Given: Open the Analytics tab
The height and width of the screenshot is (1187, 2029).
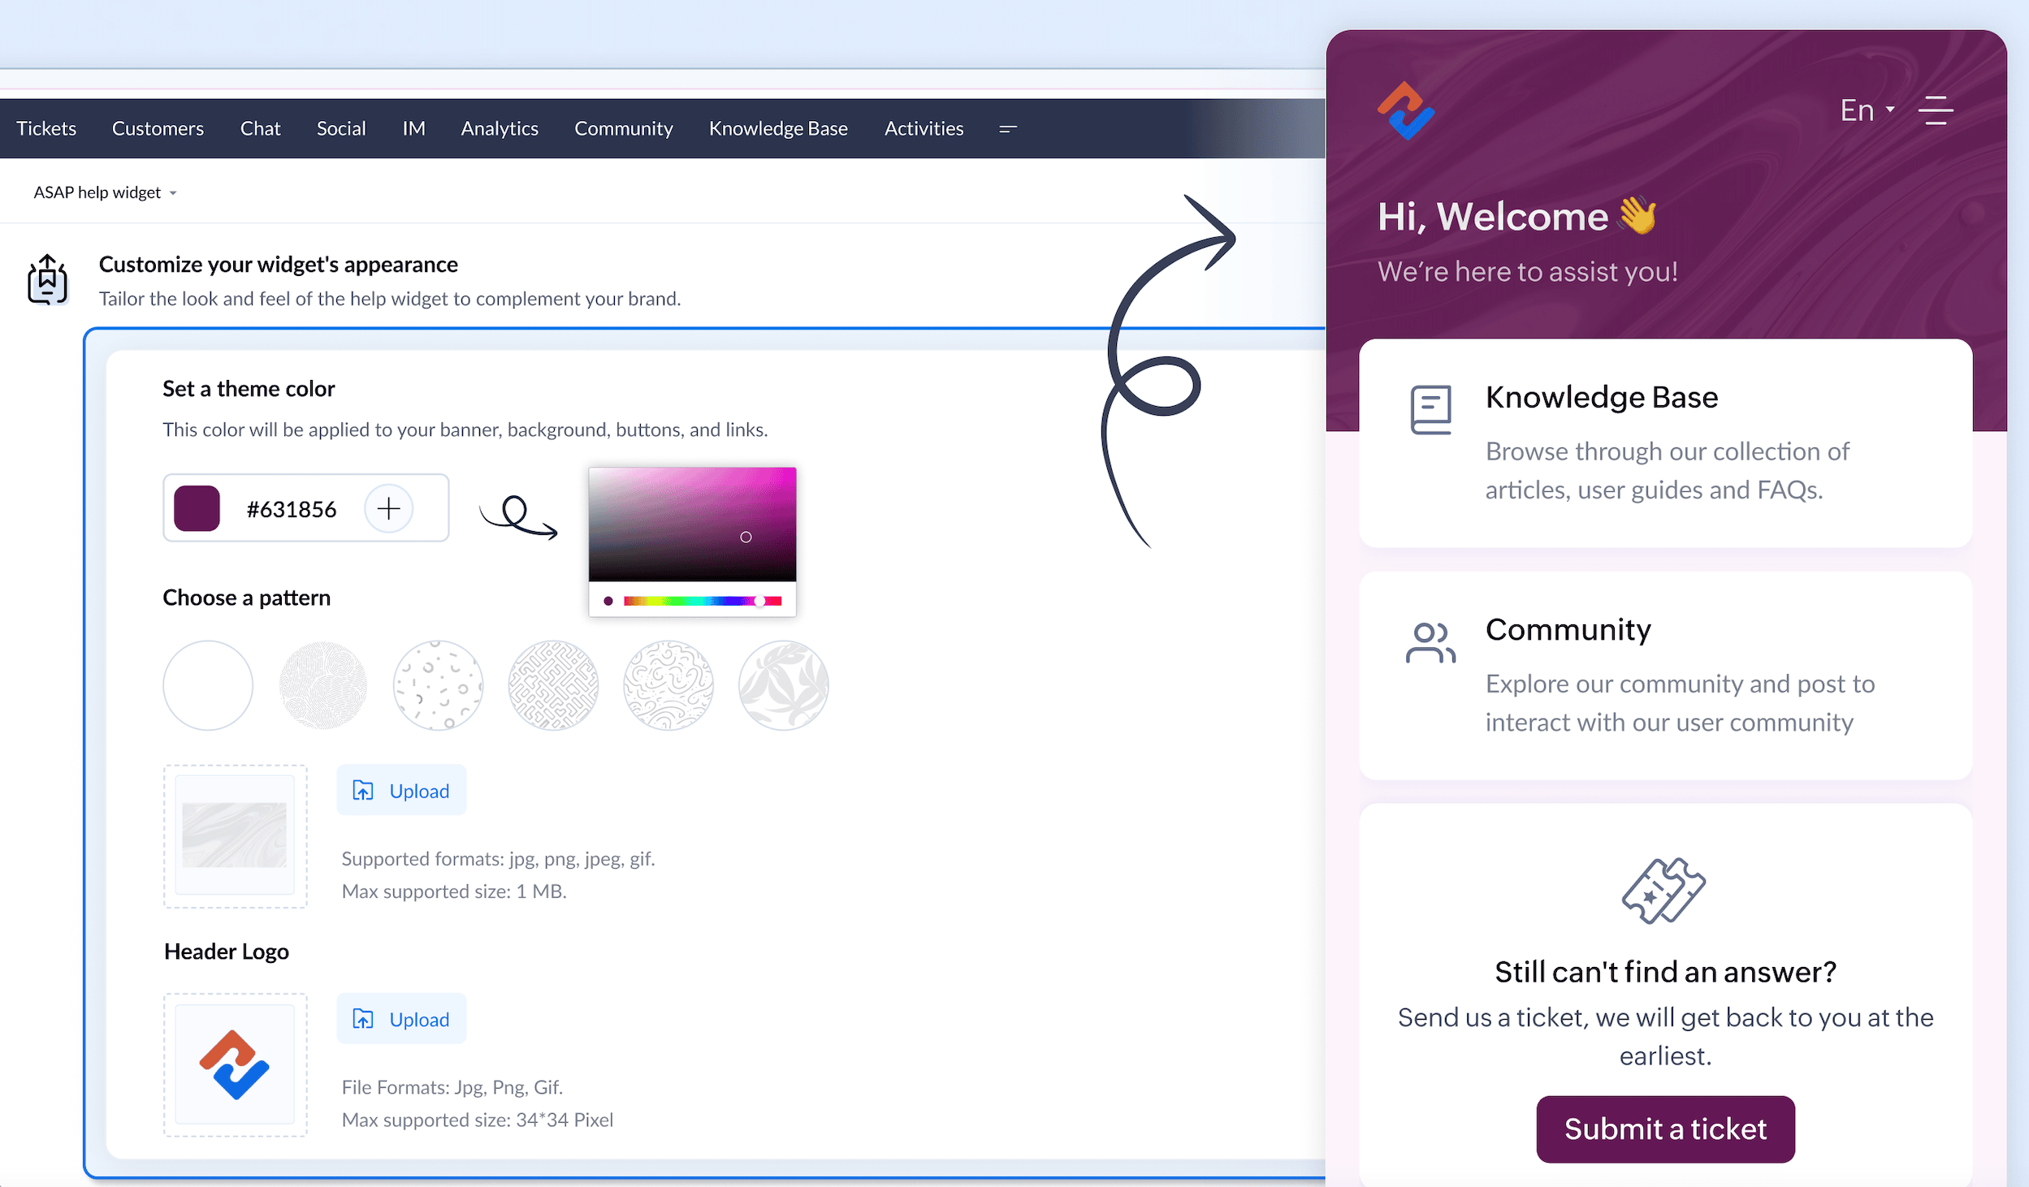Looking at the screenshot, I should (500, 128).
